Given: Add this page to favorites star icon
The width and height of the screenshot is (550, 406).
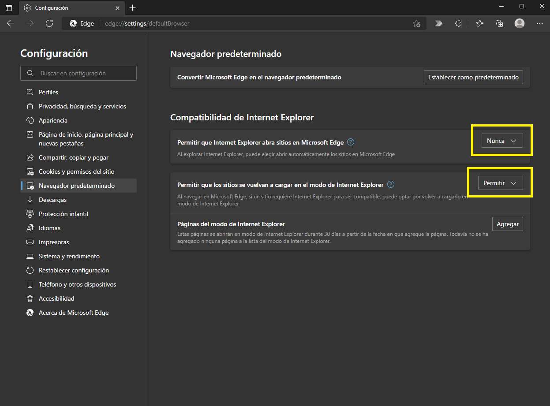Looking at the screenshot, I should tap(416, 23).
